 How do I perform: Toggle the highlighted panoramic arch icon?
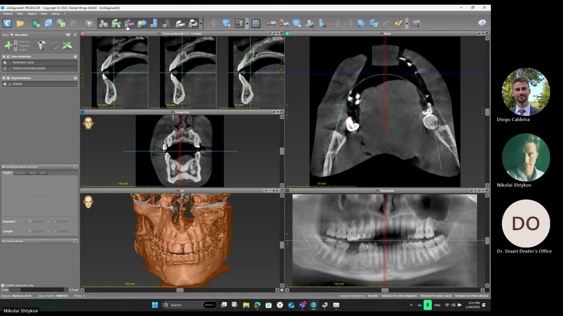256,23
